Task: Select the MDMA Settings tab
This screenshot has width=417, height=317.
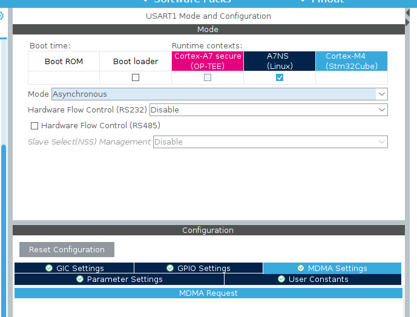Action: (332, 268)
